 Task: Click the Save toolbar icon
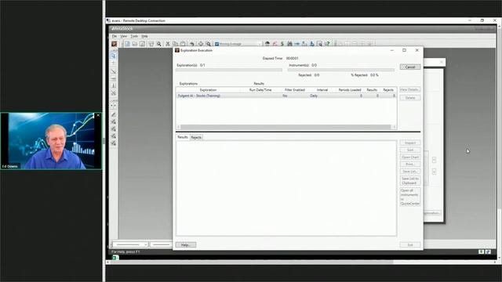point(142,44)
